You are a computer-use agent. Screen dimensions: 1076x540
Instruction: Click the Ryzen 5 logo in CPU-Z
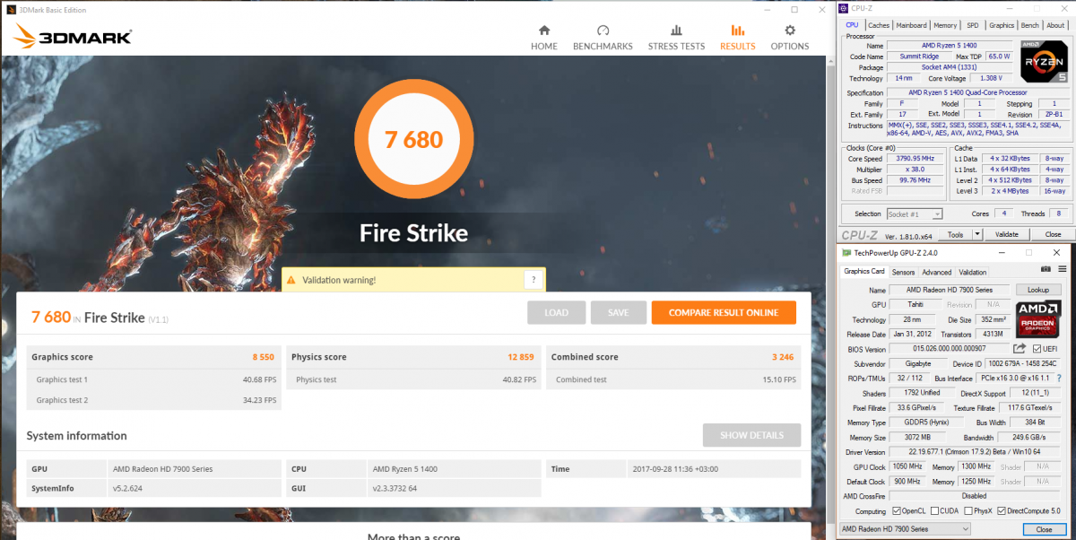[x=1043, y=62]
